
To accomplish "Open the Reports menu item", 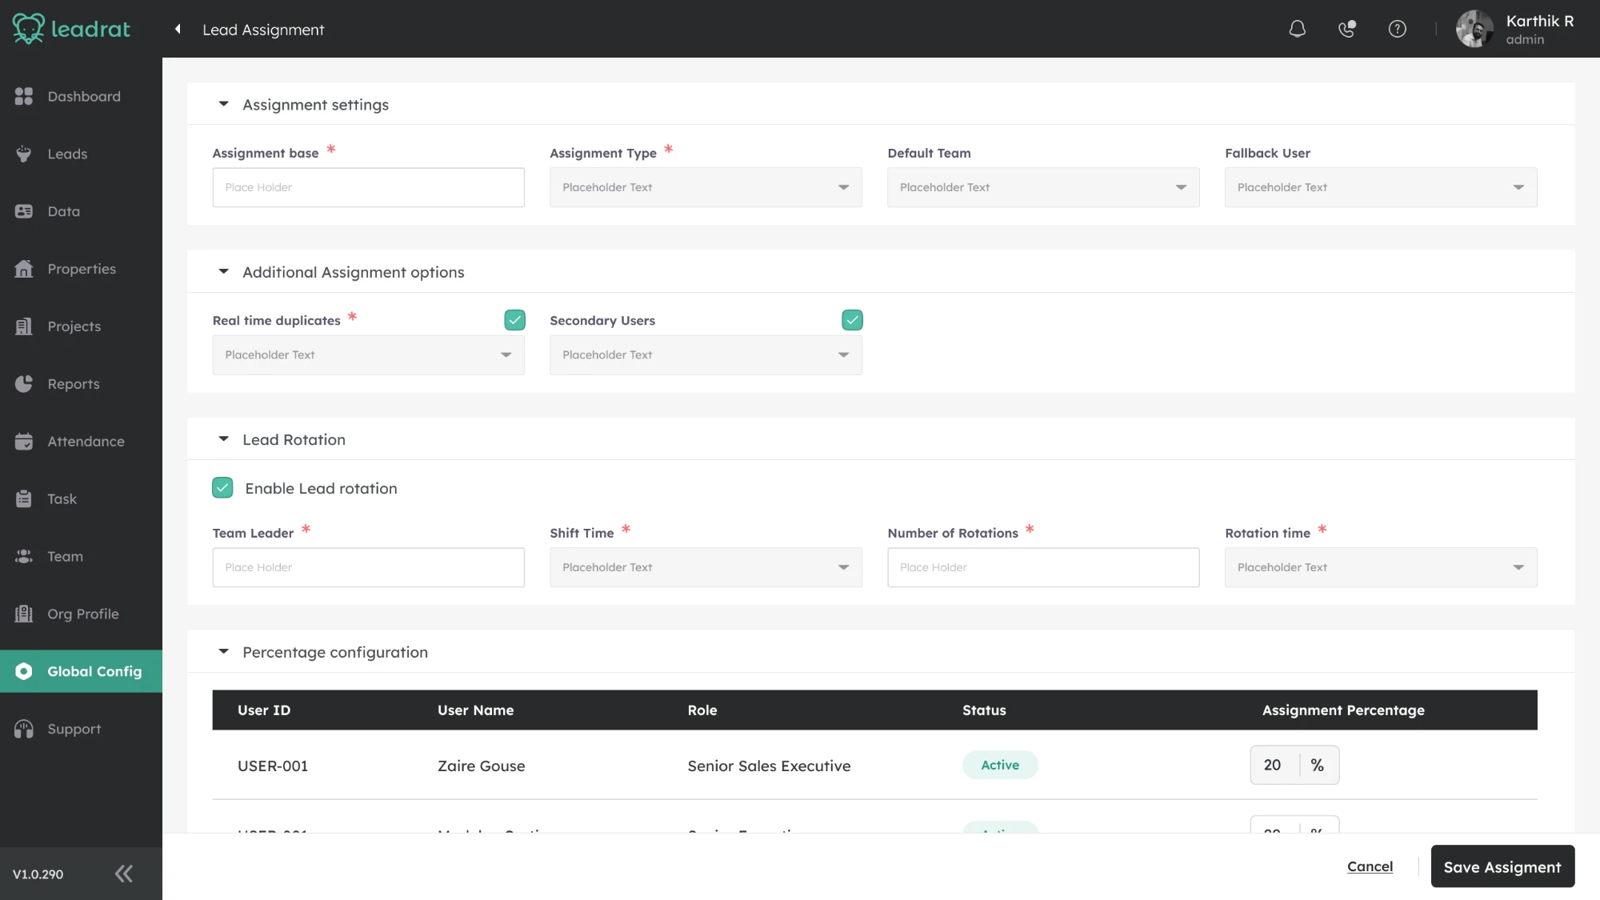I will [81, 384].
